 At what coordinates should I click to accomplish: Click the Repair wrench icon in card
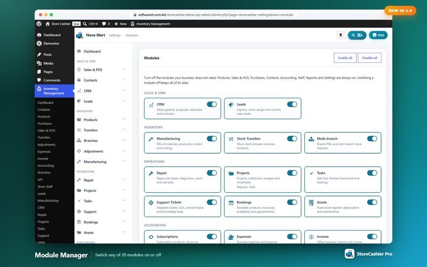(x=151, y=173)
